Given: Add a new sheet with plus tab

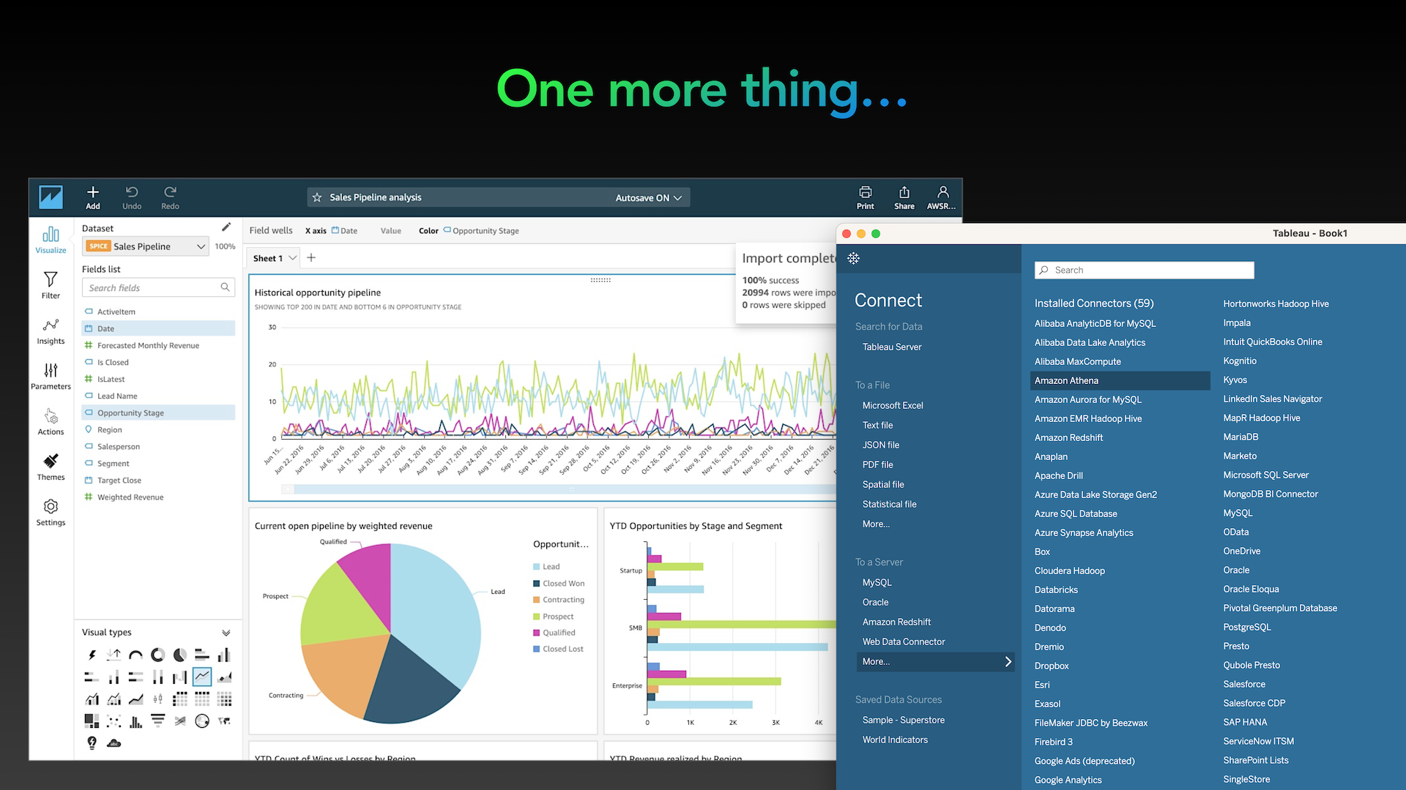Looking at the screenshot, I should tap(311, 257).
